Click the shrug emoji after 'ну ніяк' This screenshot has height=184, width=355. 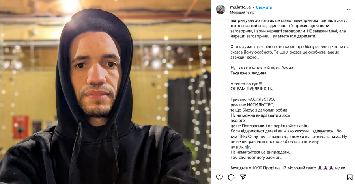[x=247, y=147]
